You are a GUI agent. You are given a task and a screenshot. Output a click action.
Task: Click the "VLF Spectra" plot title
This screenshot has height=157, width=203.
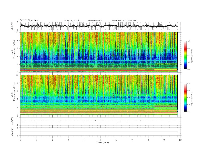point(29,20)
